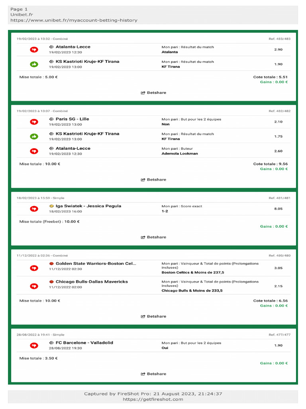Click the tennis ball icon before Iga Swiatek
Screen dimensions: 306x409
[x=51, y=206]
